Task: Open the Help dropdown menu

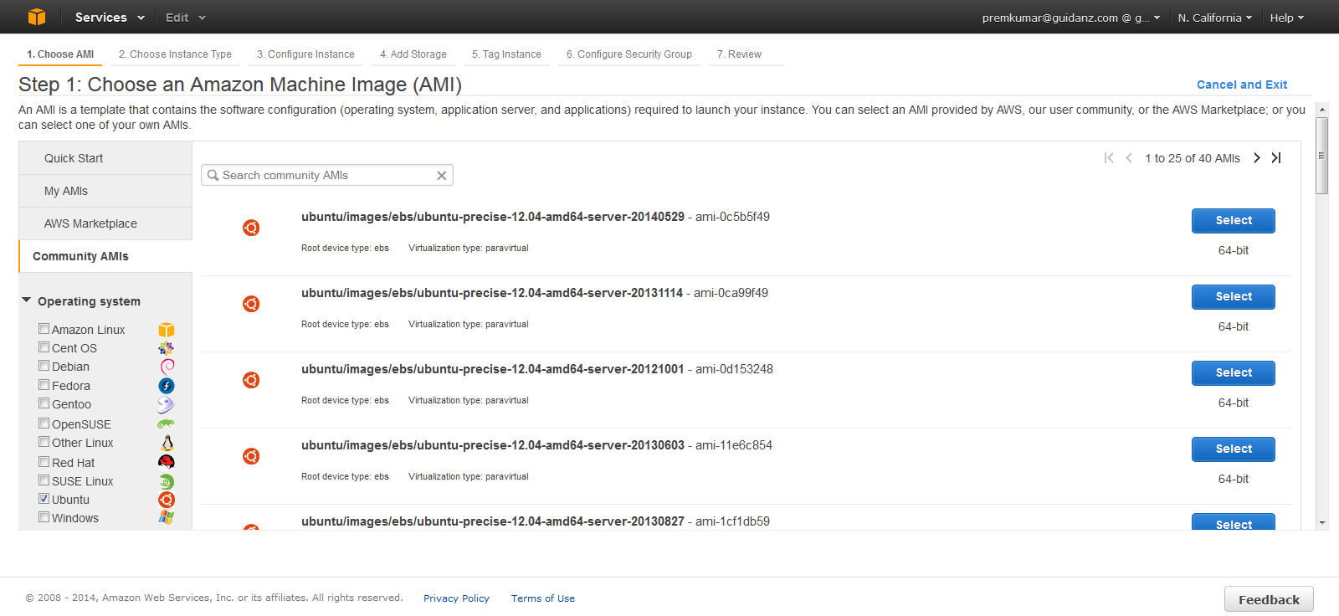Action: [x=1287, y=18]
